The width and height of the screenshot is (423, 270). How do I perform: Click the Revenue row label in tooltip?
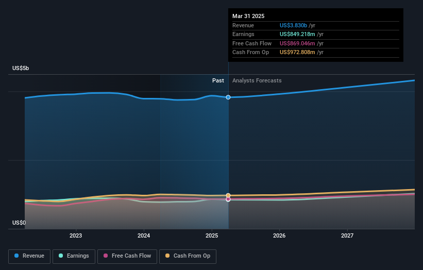click(243, 25)
